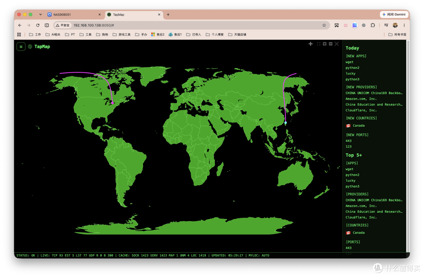Screen dimensions: 424x277
Task: Open a new browser tab
Action: 168,15
